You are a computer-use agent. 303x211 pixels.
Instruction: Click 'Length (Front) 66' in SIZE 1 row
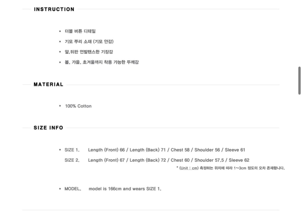[x=106, y=150]
